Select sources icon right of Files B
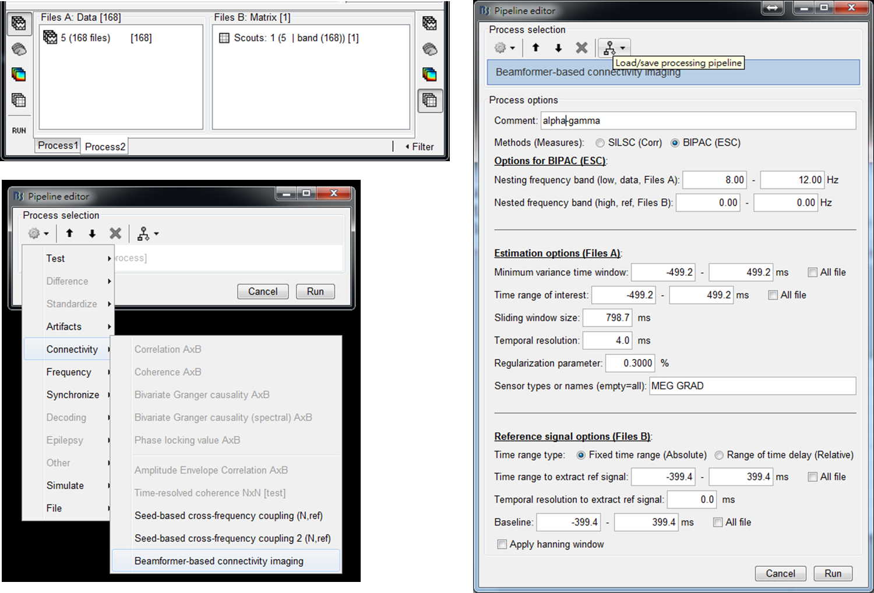 [x=429, y=49]
